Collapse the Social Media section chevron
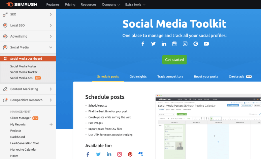The width and height of the screenshot is (261, 159). pyautogui.click(x=51, y=47)
